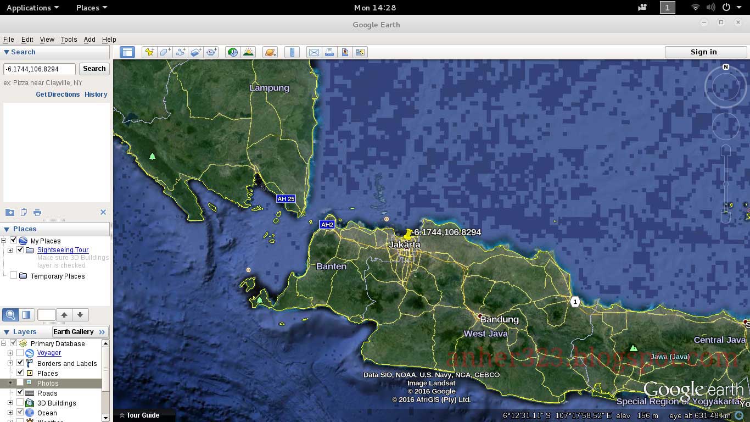Enable the Voyager layer checkbox

tap(20, 353)
